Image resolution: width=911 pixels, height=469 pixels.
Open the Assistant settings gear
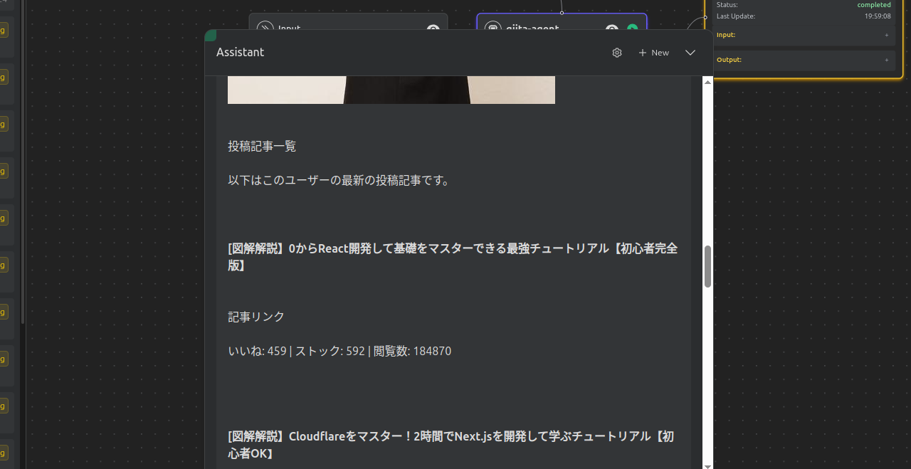click(616, 52)
